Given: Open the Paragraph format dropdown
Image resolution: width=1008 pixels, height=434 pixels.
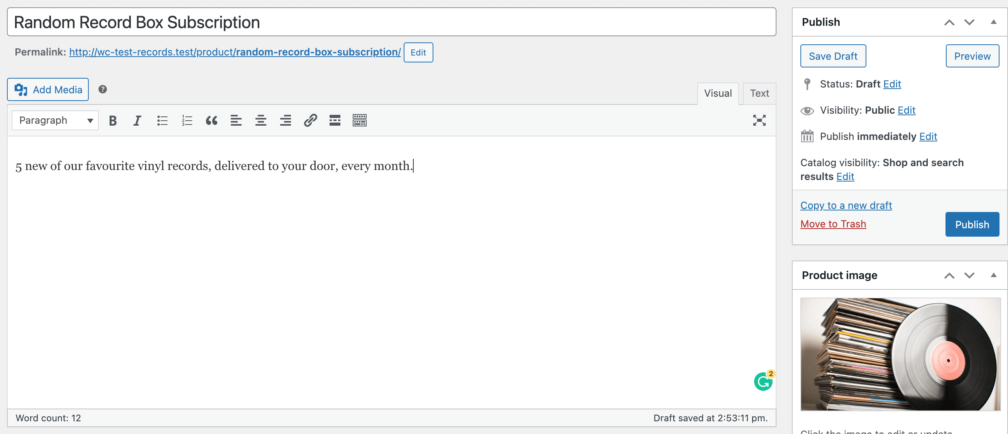Looking at the screenshot, I should pyautogui.click(x=55, y=120).
